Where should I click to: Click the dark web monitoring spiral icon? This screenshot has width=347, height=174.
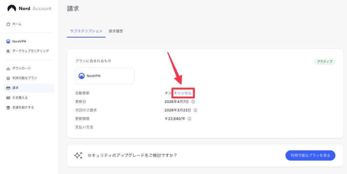[x=8, y=51]
